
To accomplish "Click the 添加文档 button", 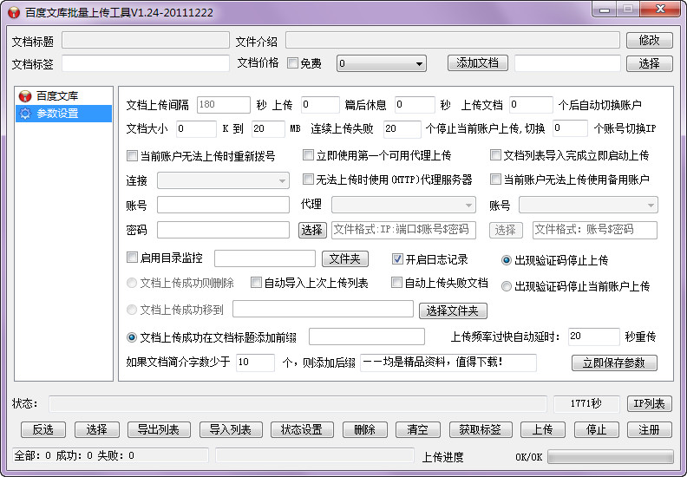I will pyautogui.click(x=478, y=62).
